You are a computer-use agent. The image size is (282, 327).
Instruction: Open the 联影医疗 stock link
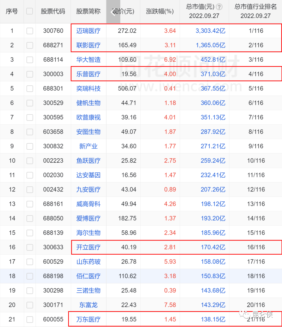point(88,45)
